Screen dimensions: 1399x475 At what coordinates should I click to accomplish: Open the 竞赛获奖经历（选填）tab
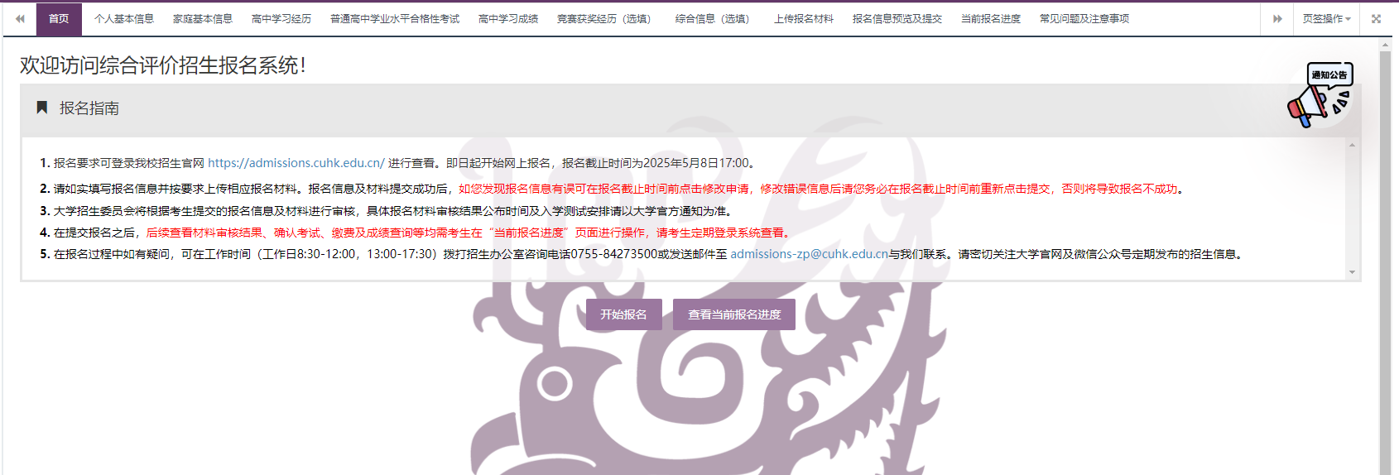(606, 19)
